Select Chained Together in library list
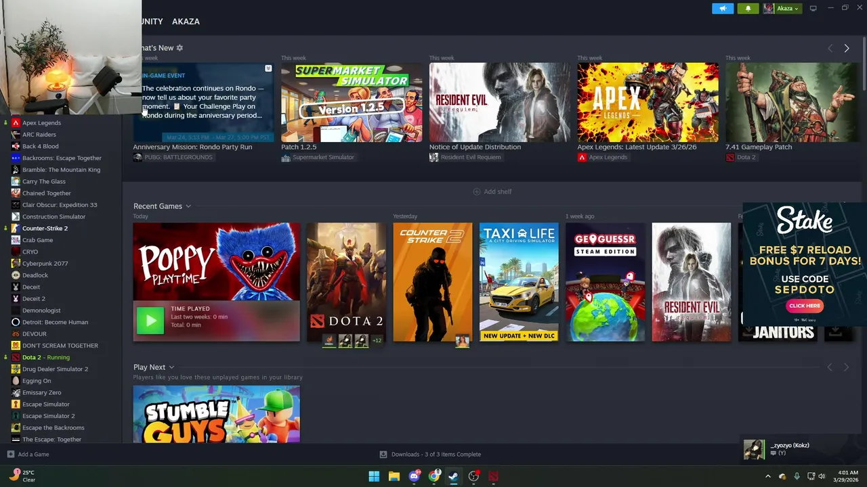 47,193
